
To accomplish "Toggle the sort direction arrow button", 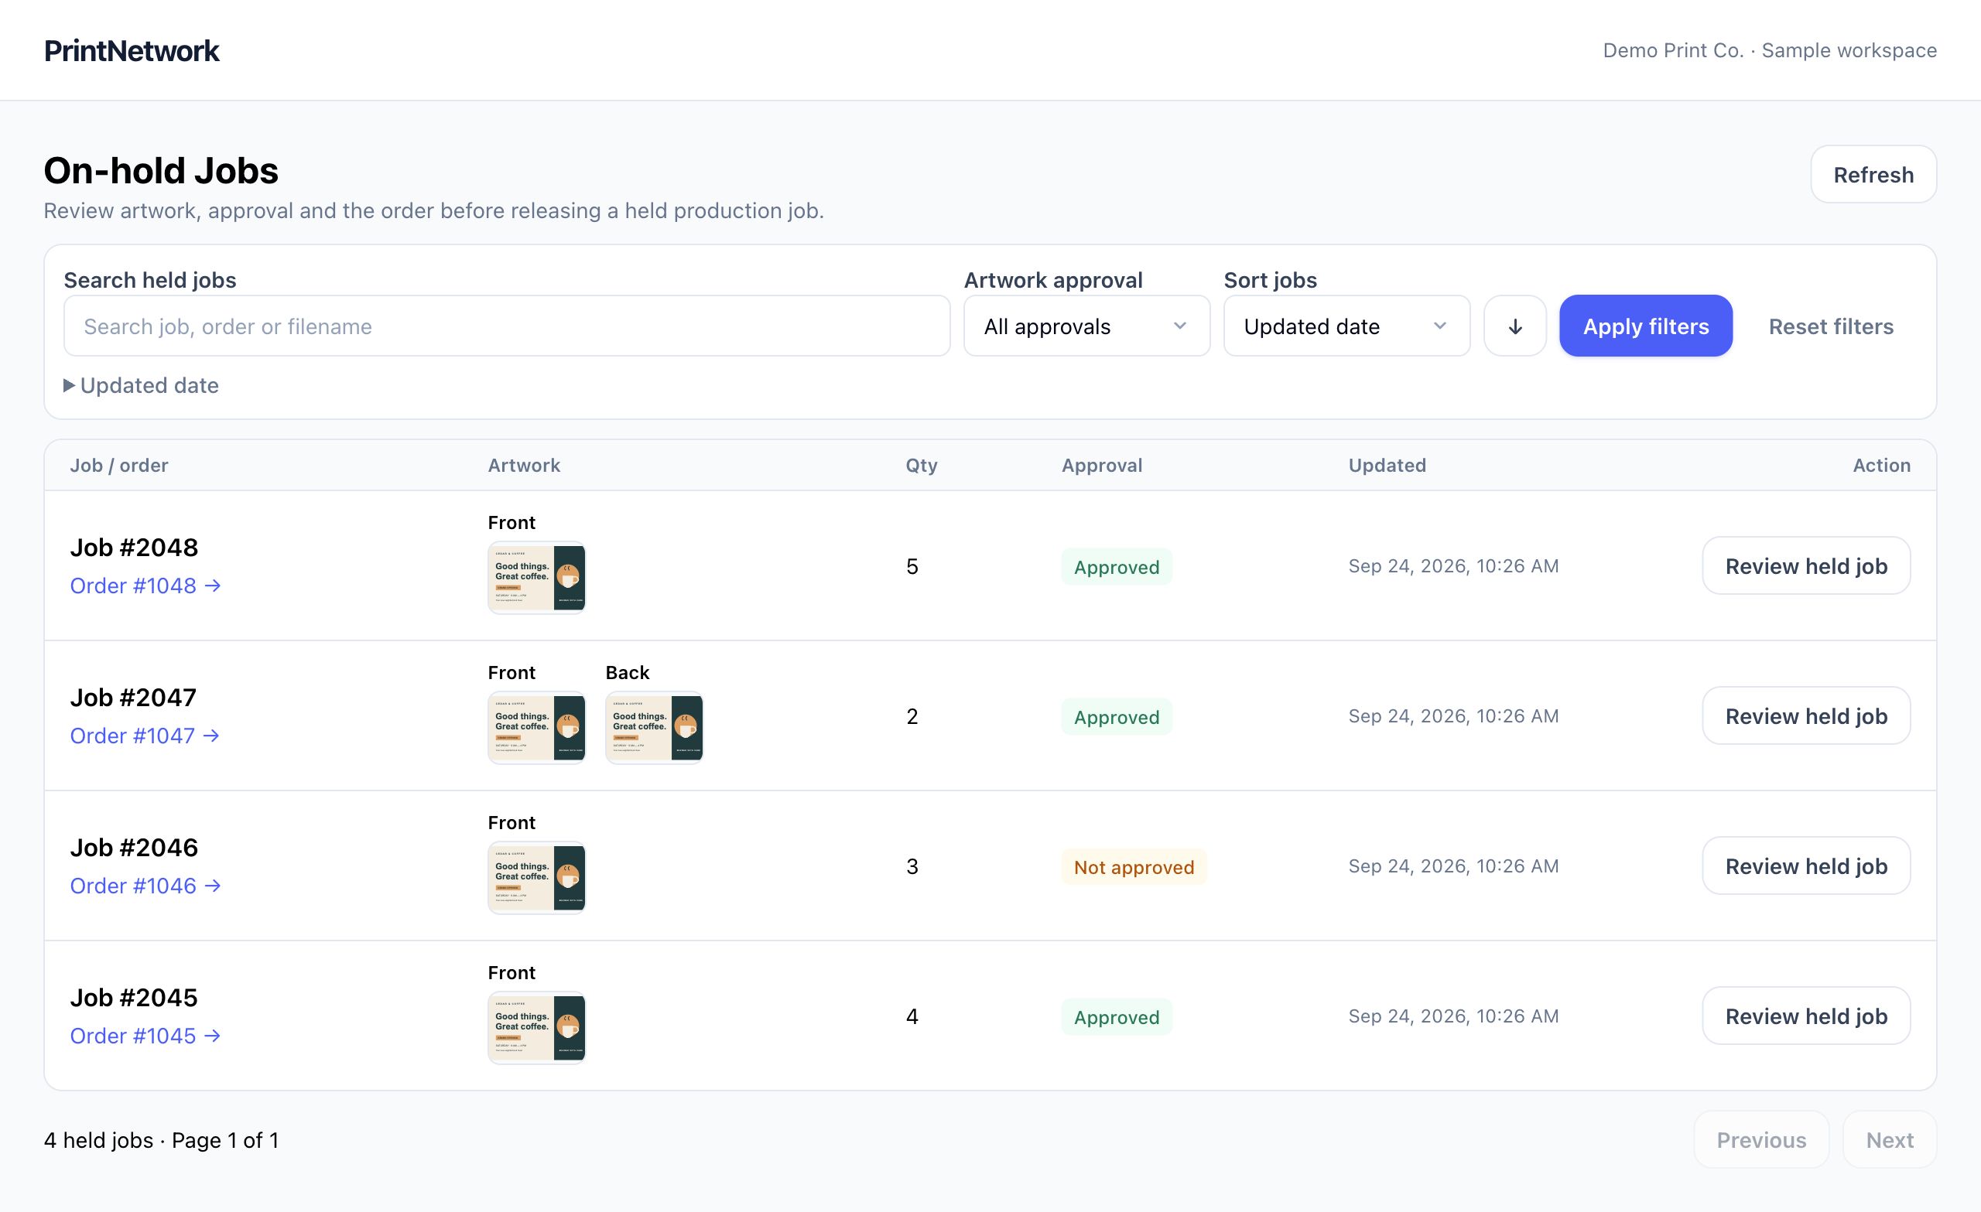I will tap(1514, 326).
